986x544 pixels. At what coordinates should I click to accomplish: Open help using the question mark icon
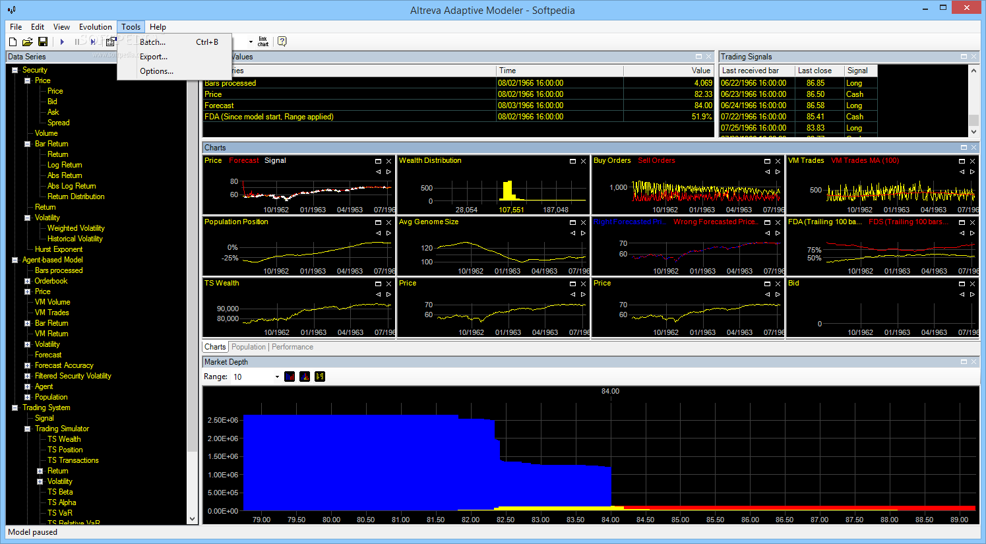coord(282,42)
